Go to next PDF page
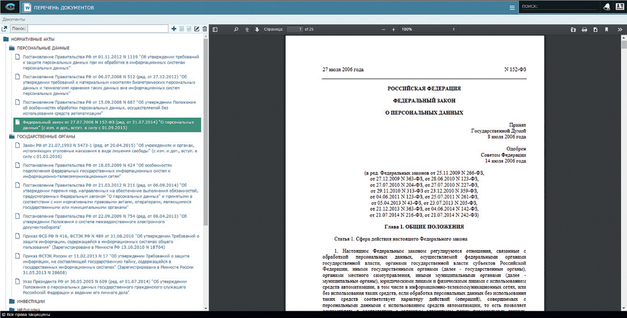627x318 pixels. click(257, 29)
